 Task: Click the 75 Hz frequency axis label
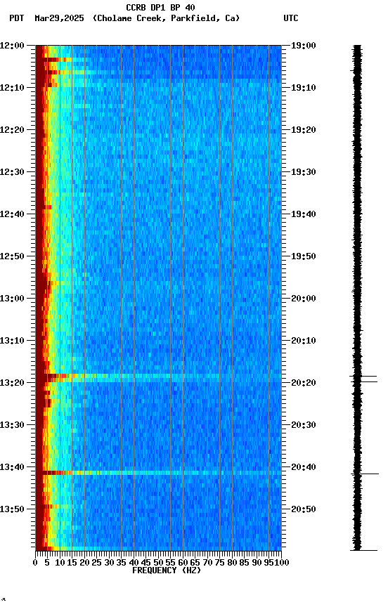[219, 563]
